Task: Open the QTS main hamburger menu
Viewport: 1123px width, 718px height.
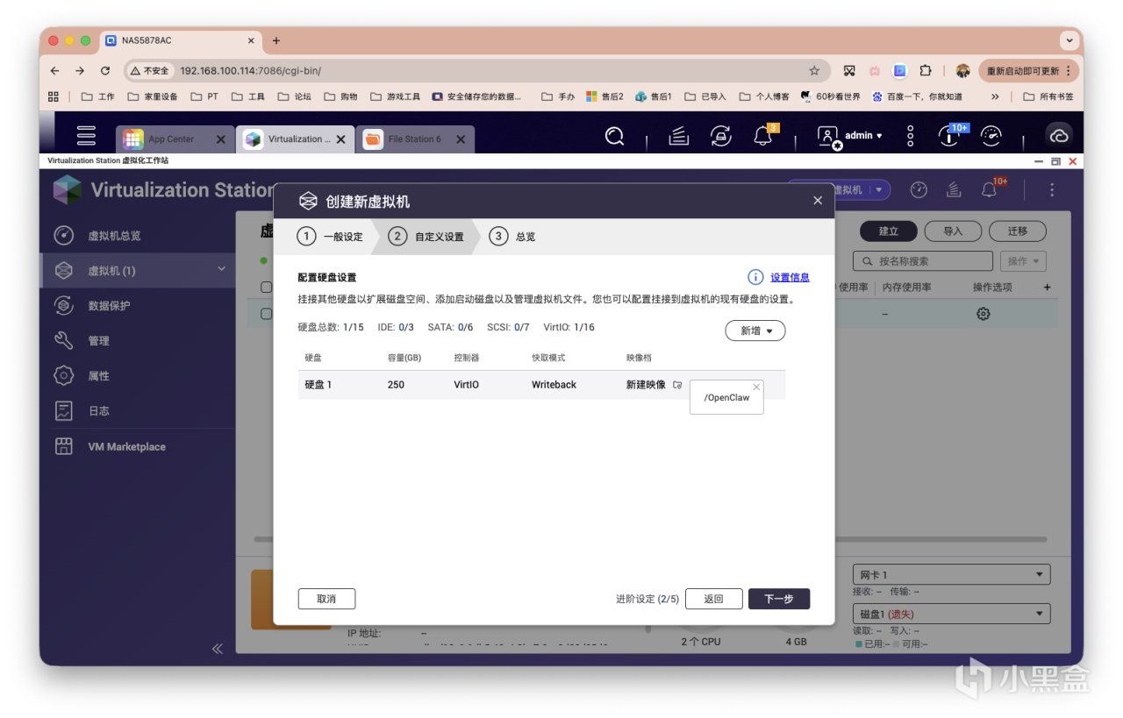Action: pyautogui.click(x=86, y=136)
